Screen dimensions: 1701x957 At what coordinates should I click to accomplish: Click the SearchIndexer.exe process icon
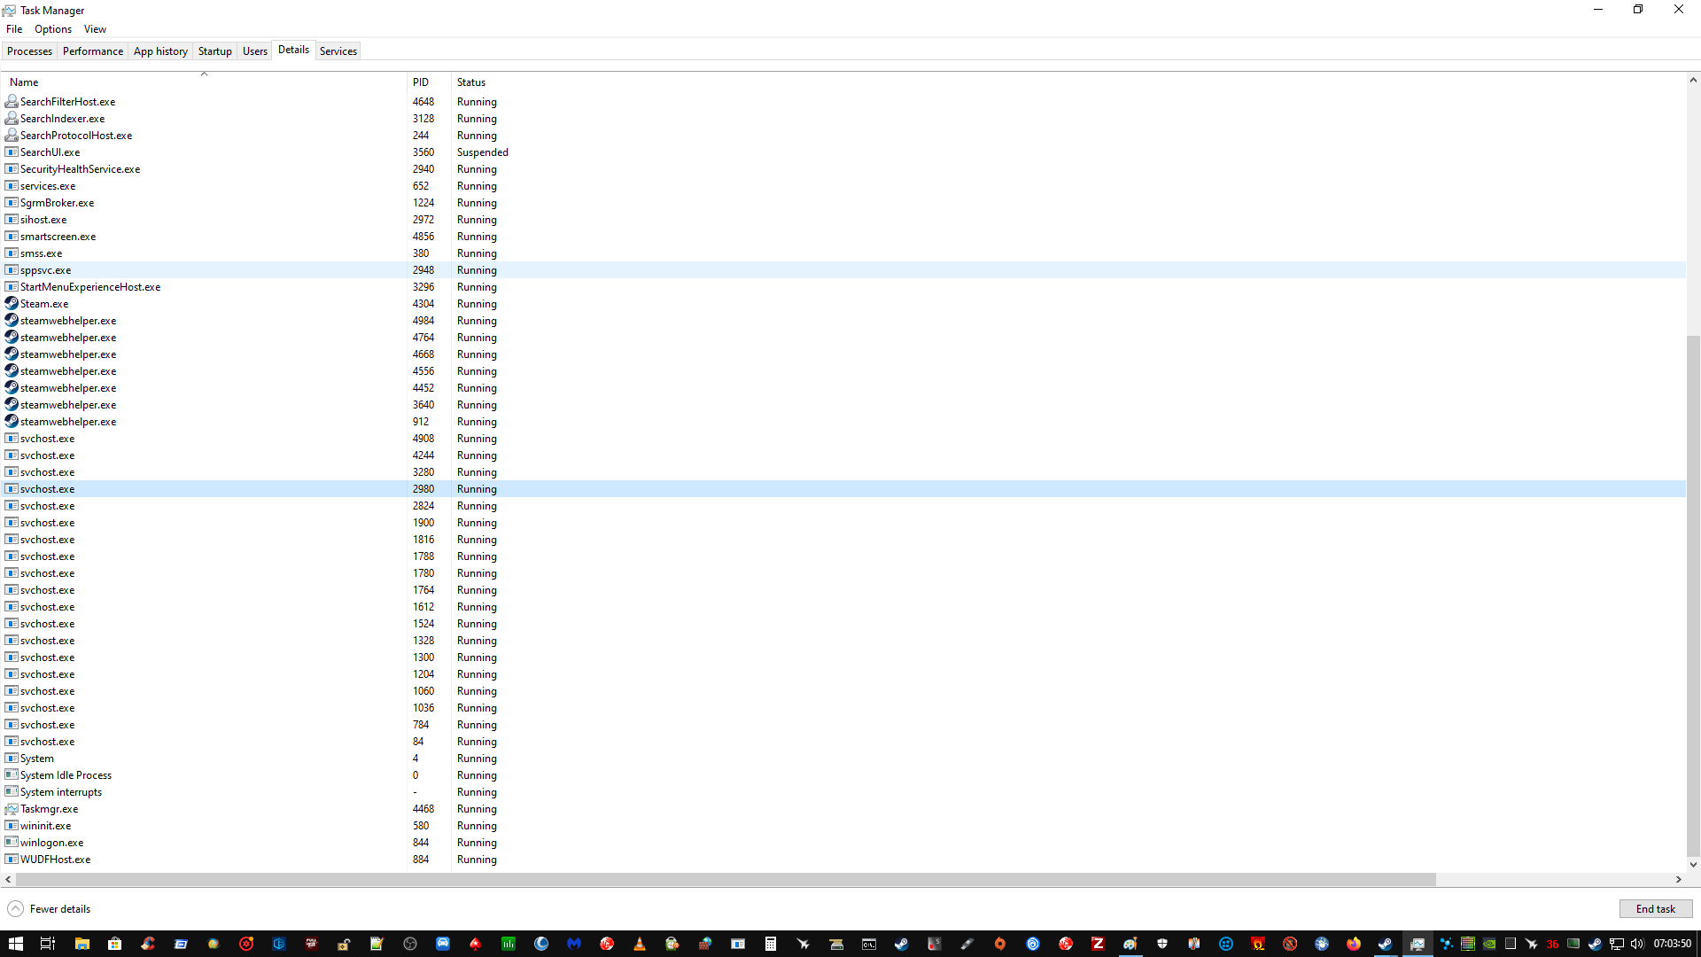[12, 119]
